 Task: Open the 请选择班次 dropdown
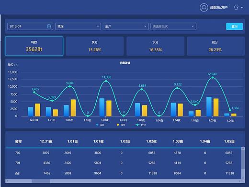point(173,26)
